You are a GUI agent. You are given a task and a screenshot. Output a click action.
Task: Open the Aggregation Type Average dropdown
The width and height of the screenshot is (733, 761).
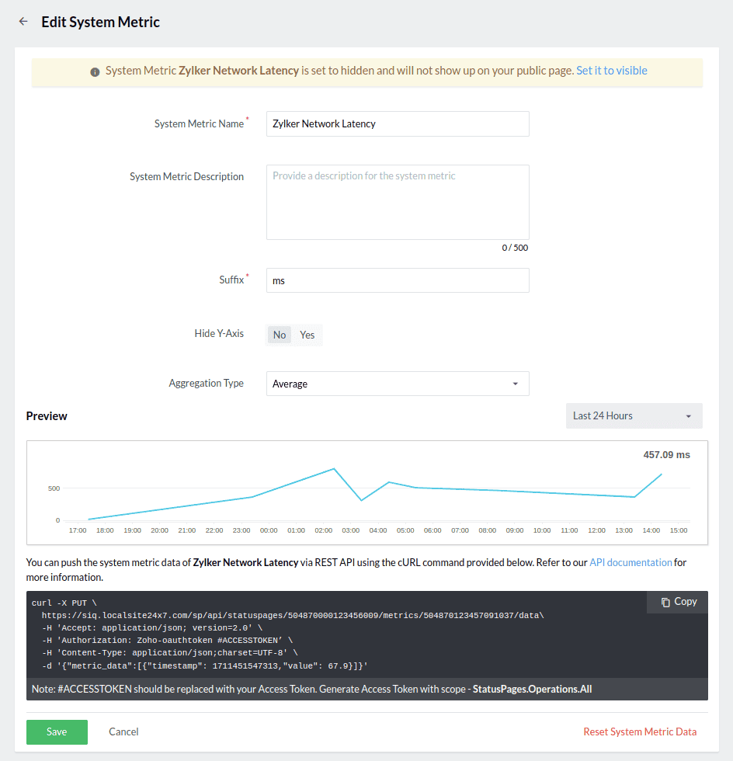[397, 384]
